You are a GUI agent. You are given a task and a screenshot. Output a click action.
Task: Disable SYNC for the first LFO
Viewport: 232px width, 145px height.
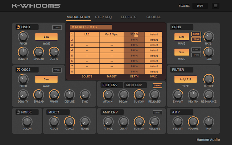click(x=196, y=34)
